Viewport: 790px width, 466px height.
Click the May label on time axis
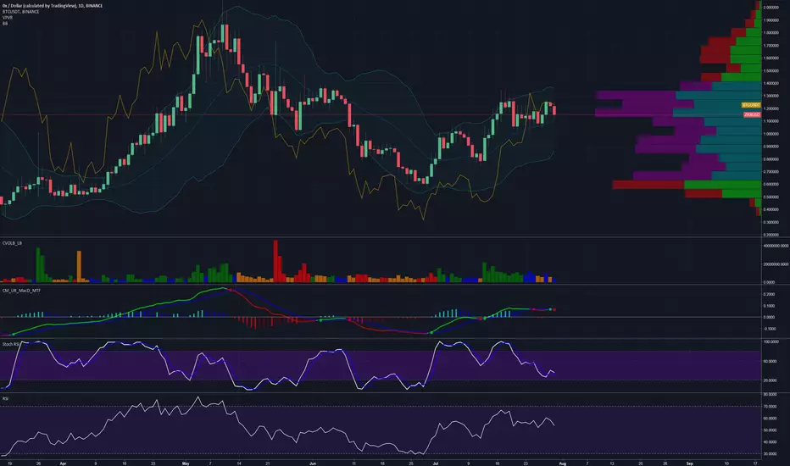186,463
